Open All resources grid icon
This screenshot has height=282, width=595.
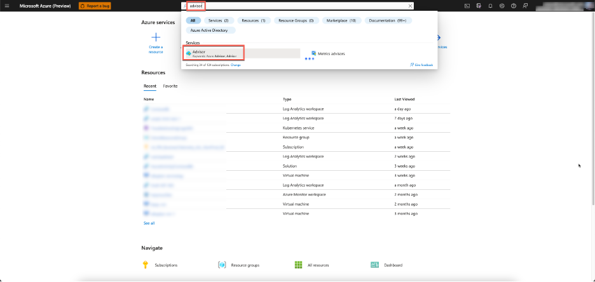(x=298, y=265)
